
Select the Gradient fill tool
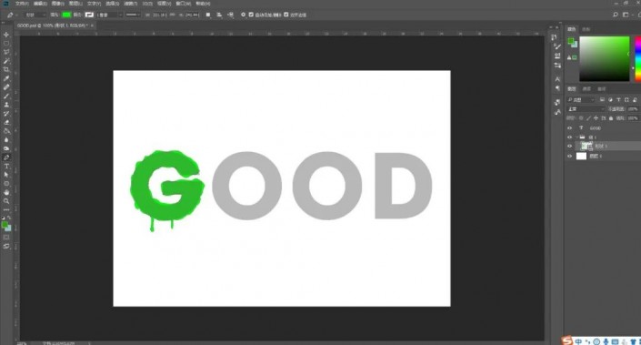pyautogui.click(x=6, y=131)
